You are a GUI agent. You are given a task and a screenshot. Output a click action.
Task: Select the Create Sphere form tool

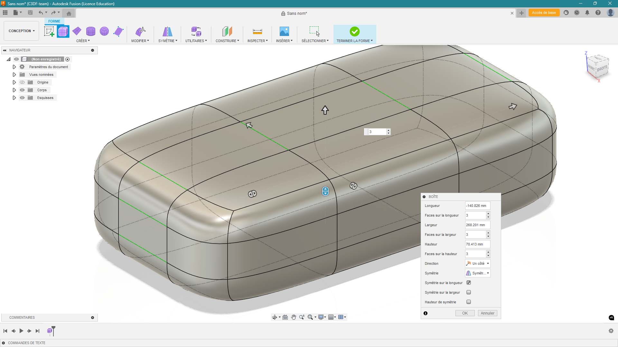tap(104, 31)
